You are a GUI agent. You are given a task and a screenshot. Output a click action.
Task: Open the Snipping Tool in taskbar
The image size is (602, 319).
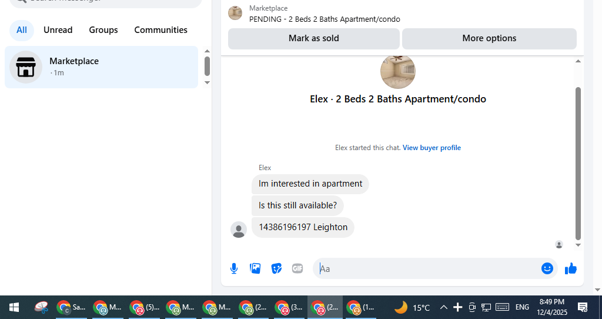(41, 307)
